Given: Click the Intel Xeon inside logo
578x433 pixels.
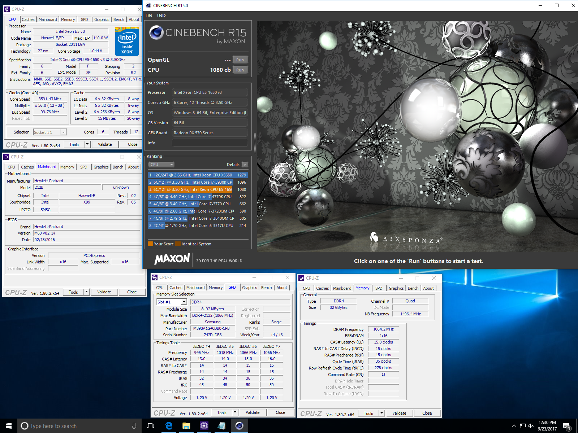Looking at the screenshot, I should 127,42.
